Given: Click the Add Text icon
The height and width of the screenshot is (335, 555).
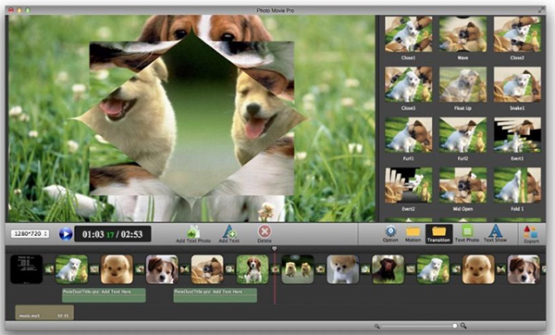Looking at the screenshot, I should pyautogui.click(x=229, y=232).
